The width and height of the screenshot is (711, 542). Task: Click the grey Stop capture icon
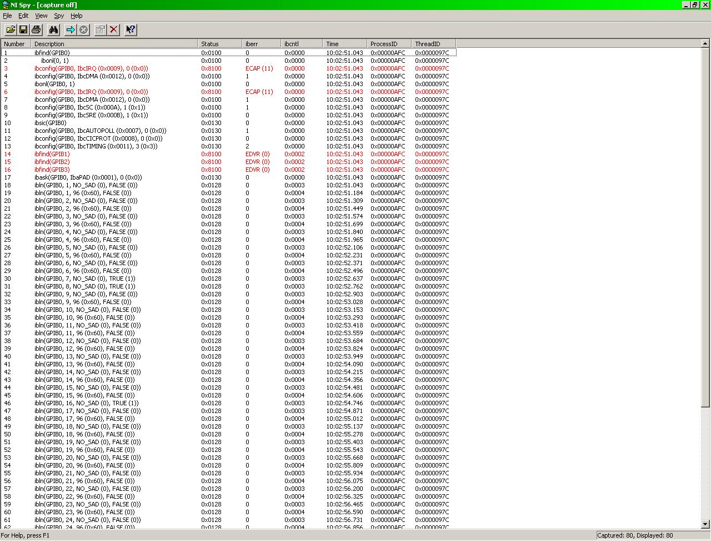pos(84,29)
